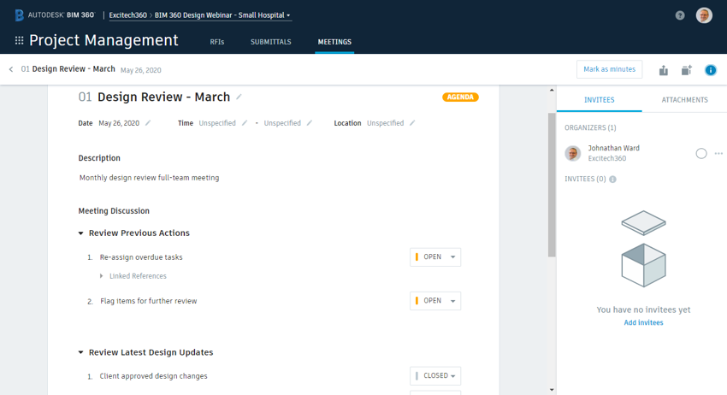Switch to the Submittals tab
Viewport: 727px width, 395px height.
click(x=271, y=42)
